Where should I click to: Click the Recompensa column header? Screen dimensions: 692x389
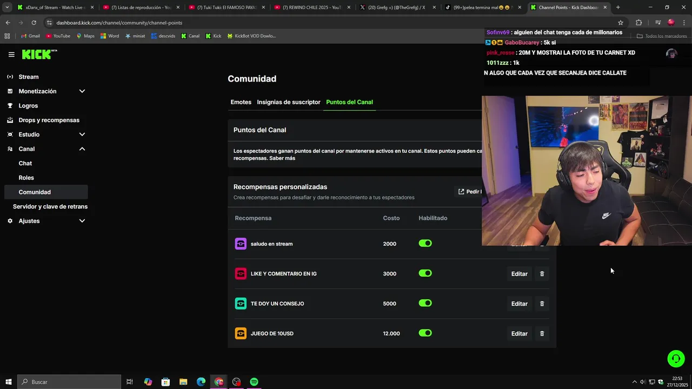(x=253, y=218)
